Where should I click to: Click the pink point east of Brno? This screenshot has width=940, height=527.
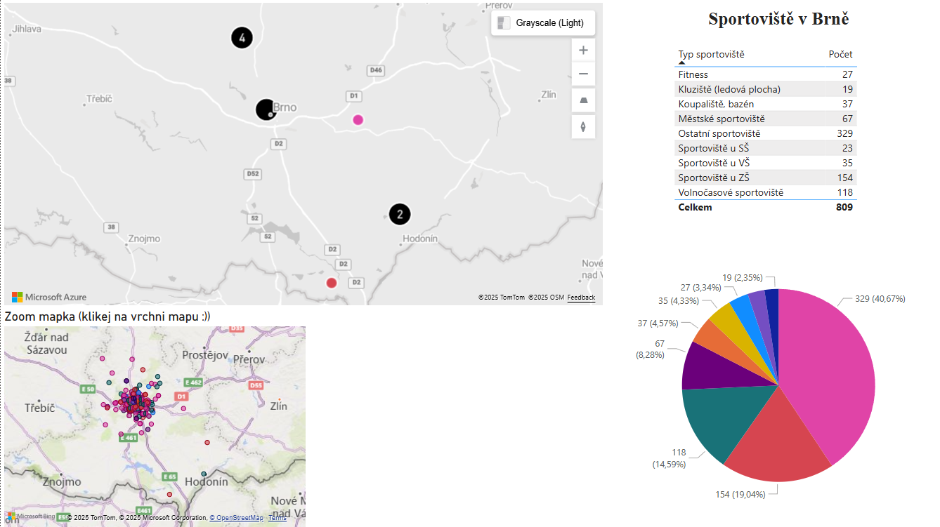click(x=358, y=120)
